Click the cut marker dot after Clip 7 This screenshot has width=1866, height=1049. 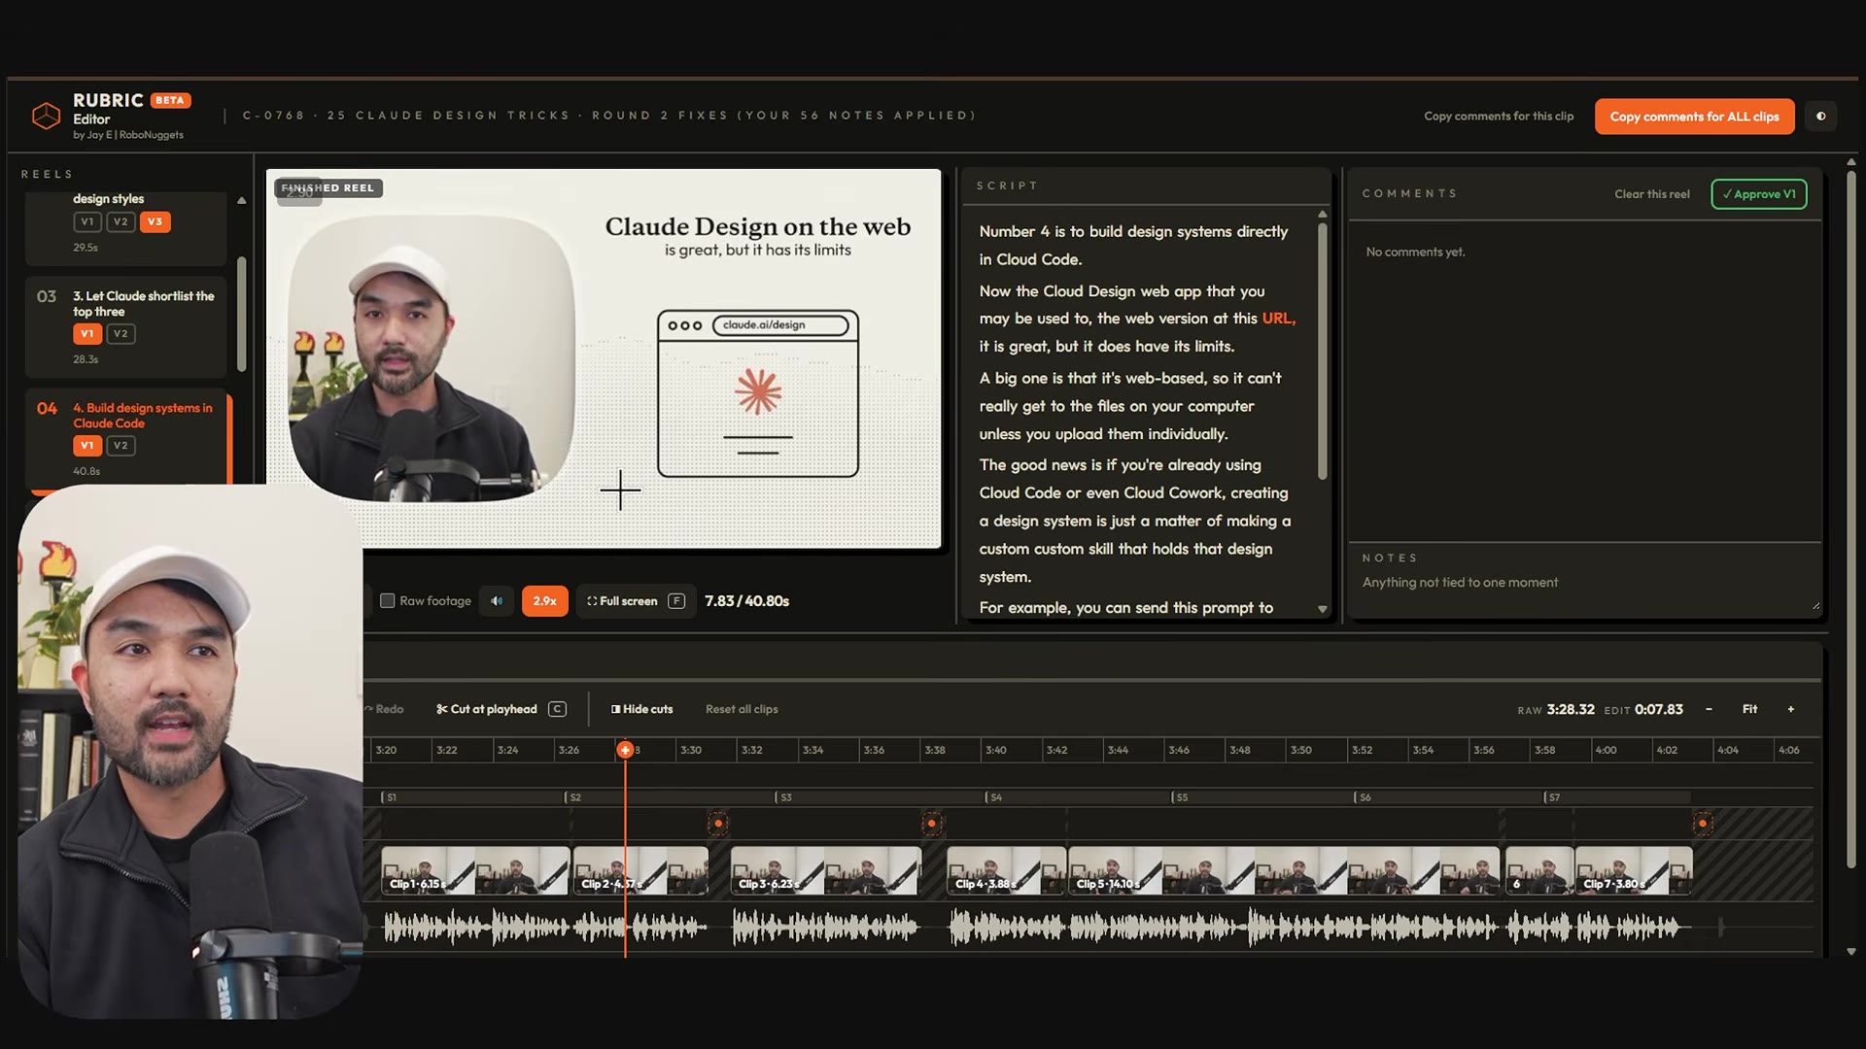point(1703,824)
